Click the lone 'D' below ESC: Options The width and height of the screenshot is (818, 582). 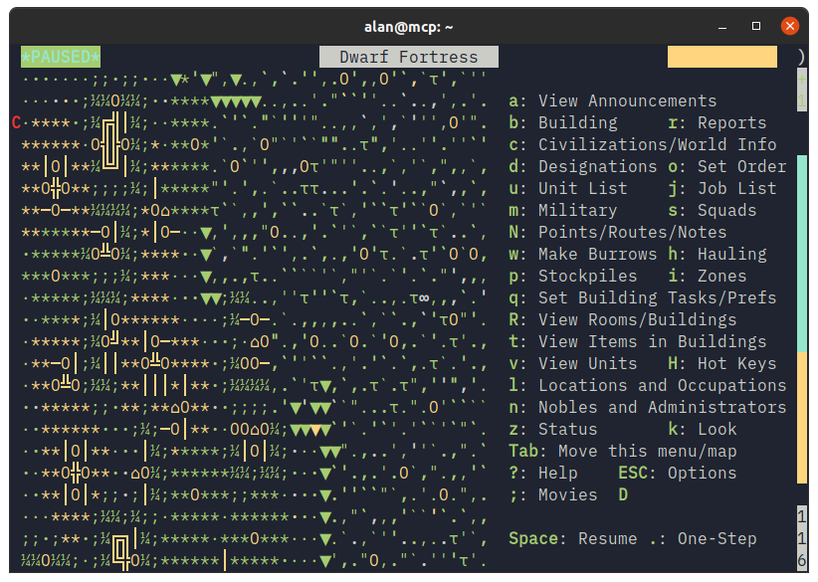coord(623,494)
